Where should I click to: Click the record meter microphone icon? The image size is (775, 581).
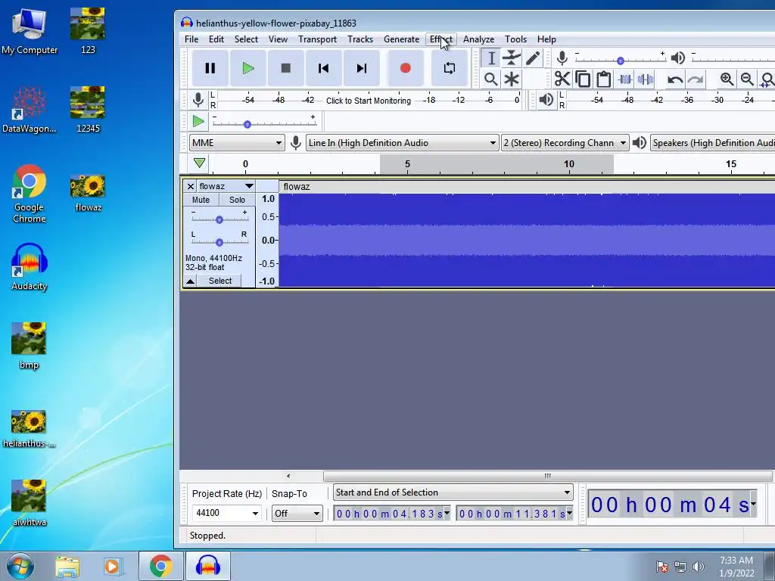pyautogui.click(x=198, y=100)
